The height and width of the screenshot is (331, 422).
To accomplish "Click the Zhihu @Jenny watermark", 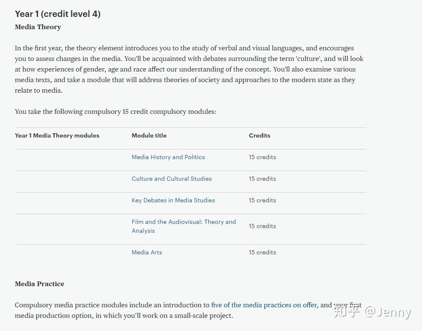I will 372,312.
